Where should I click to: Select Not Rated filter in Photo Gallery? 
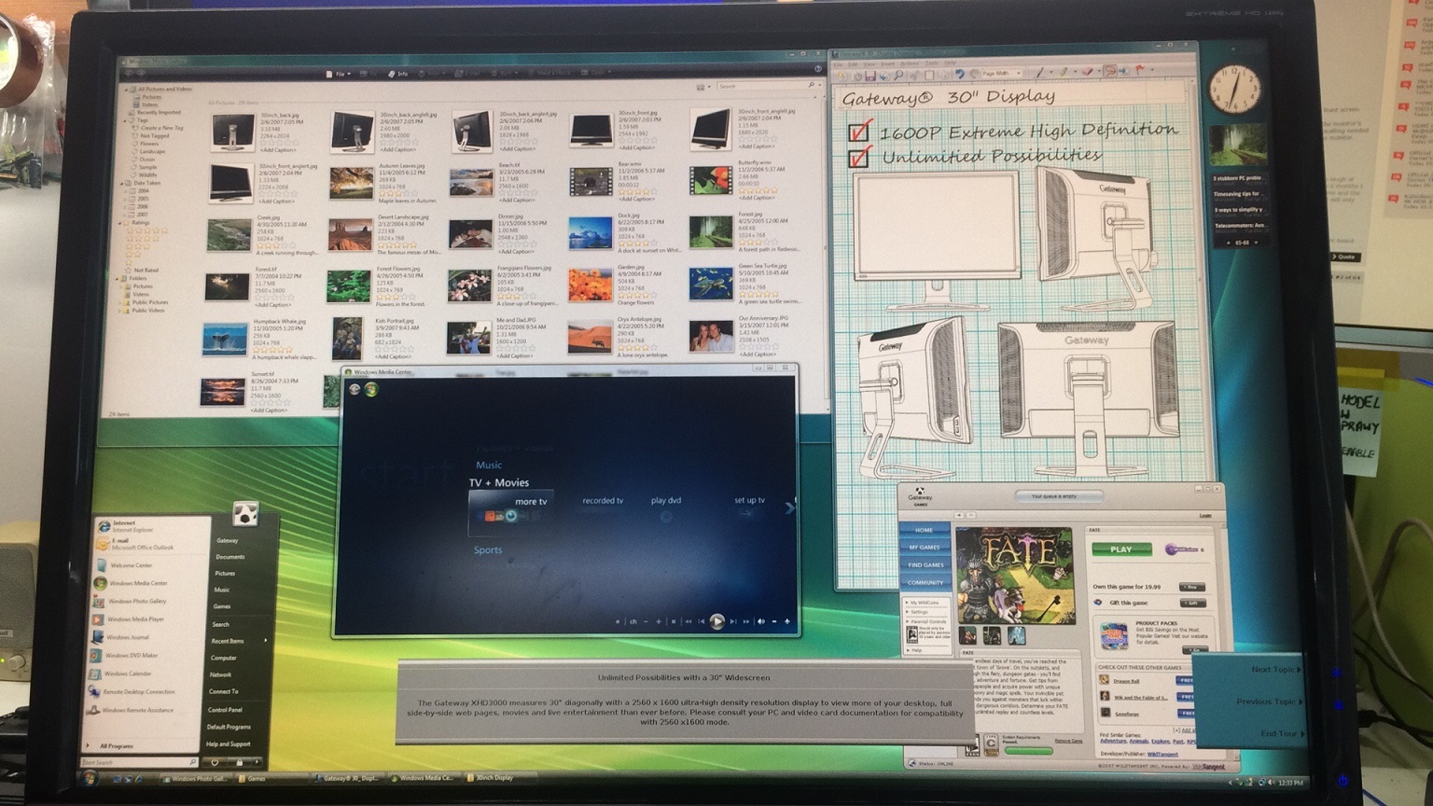click(143, 271)
